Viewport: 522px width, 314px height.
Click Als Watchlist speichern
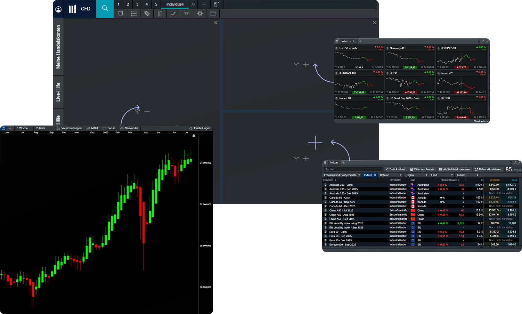(455, 169)
